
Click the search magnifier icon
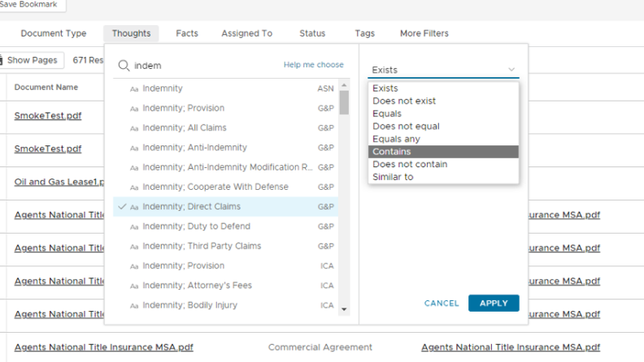point(124,66)
